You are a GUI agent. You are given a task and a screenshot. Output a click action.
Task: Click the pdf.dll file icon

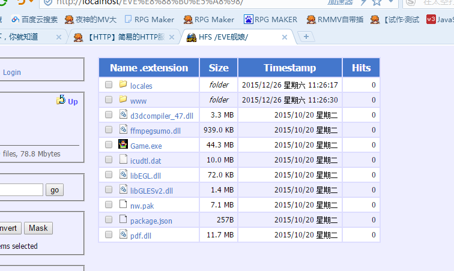coord(123,234)
